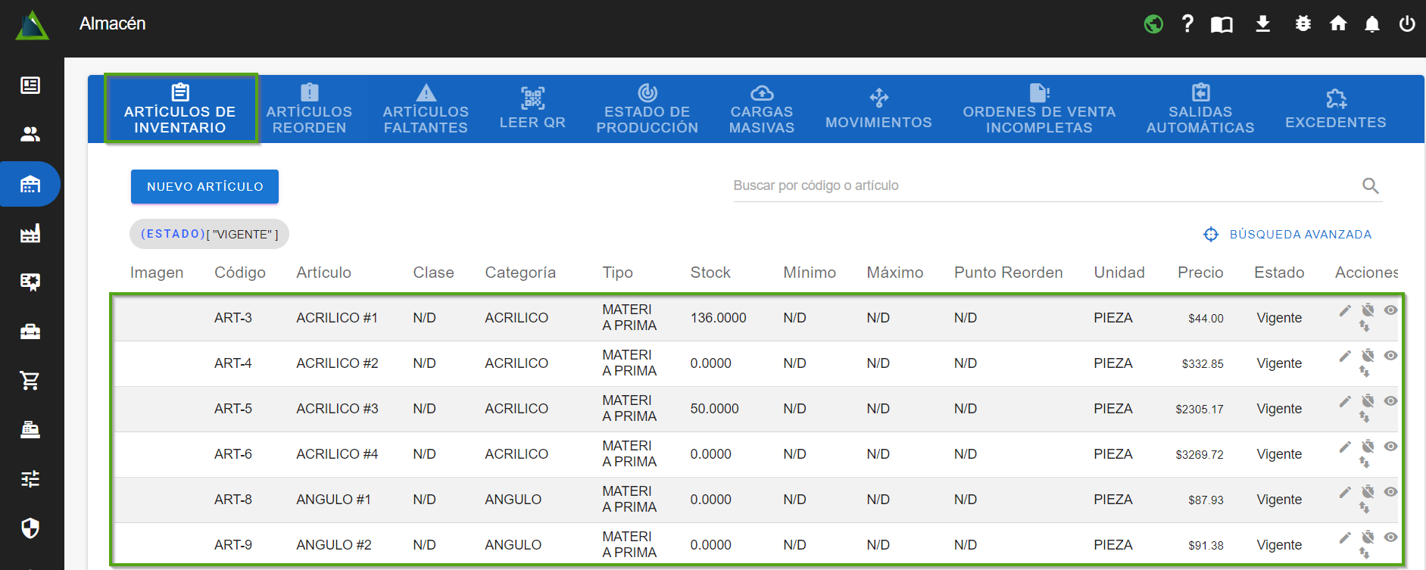Click eye view icon for ANGULO #1
This screenshot has width=1426, height=570.
[1390, 492]
